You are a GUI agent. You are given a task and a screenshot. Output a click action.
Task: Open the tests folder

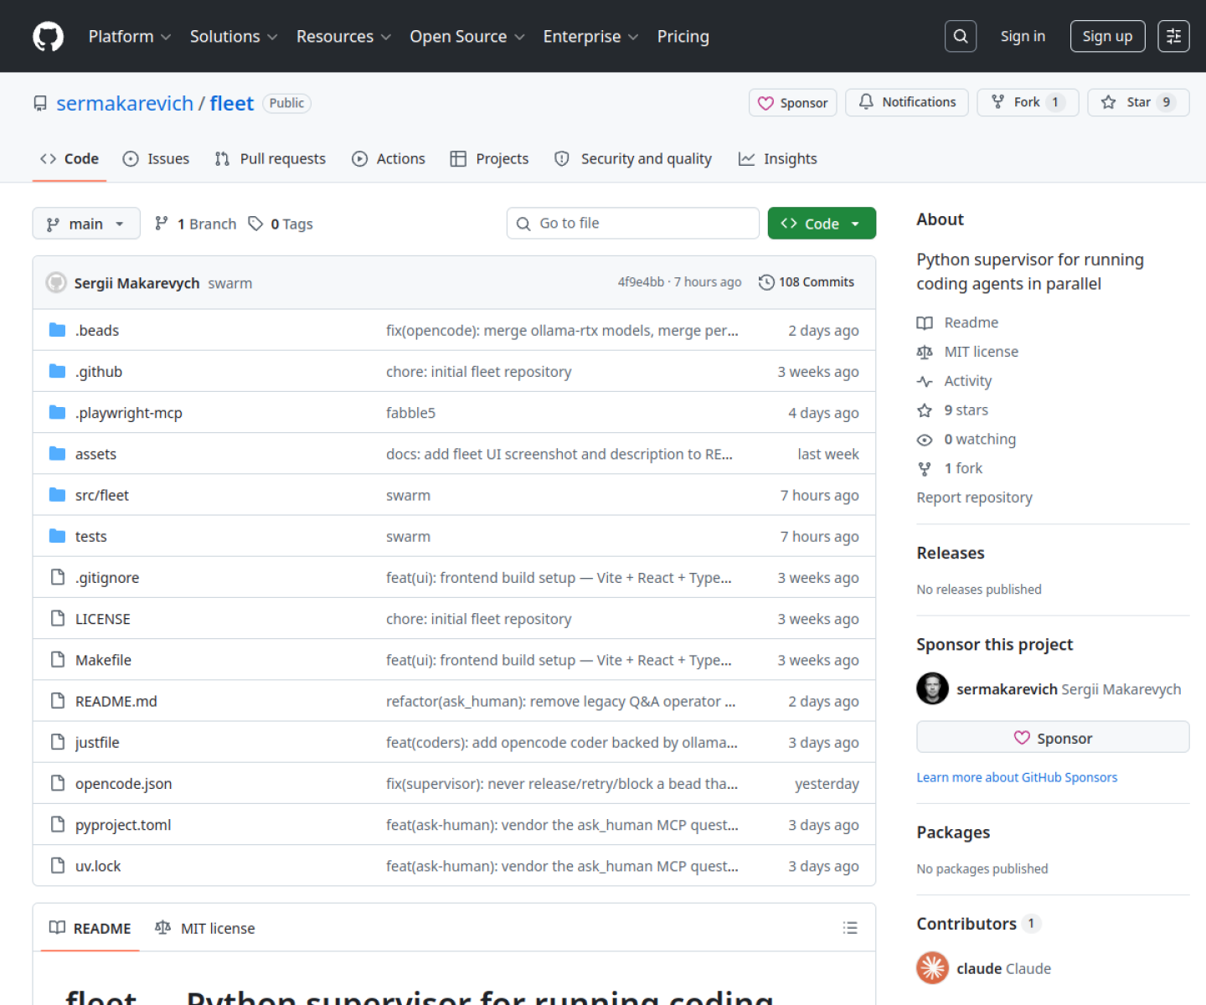(x=91, y=536)
